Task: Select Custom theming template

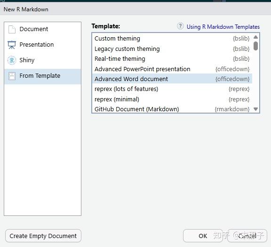Action: [x=172, y=39]
